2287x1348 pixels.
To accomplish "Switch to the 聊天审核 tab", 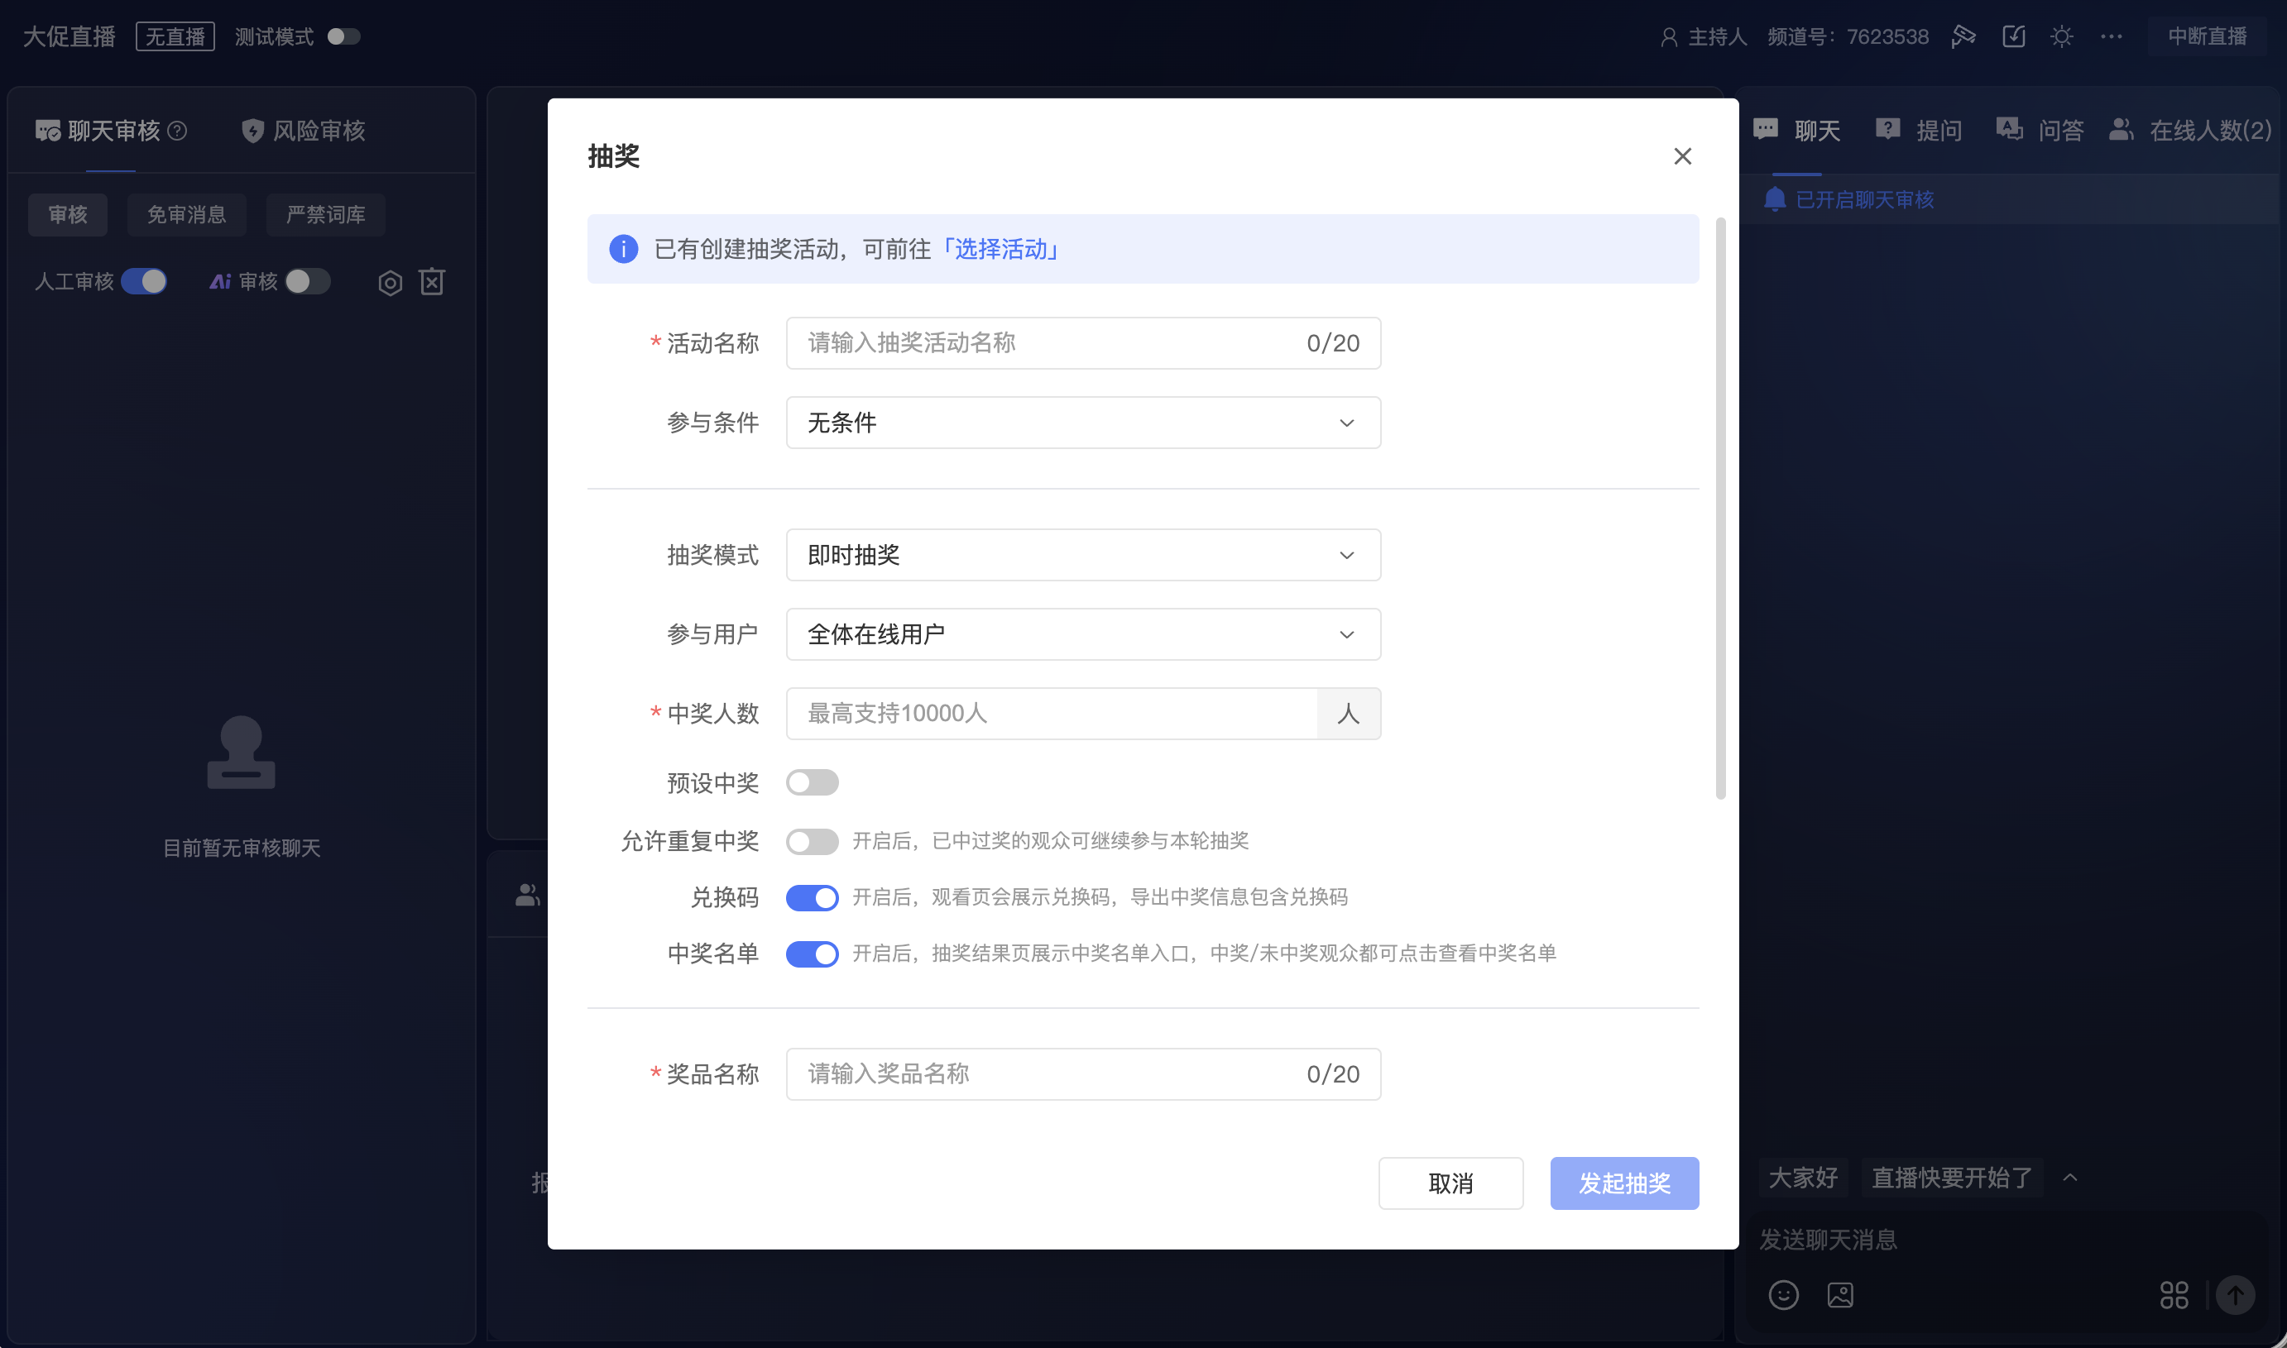I will pyautogui.click(x=111, y=131).
